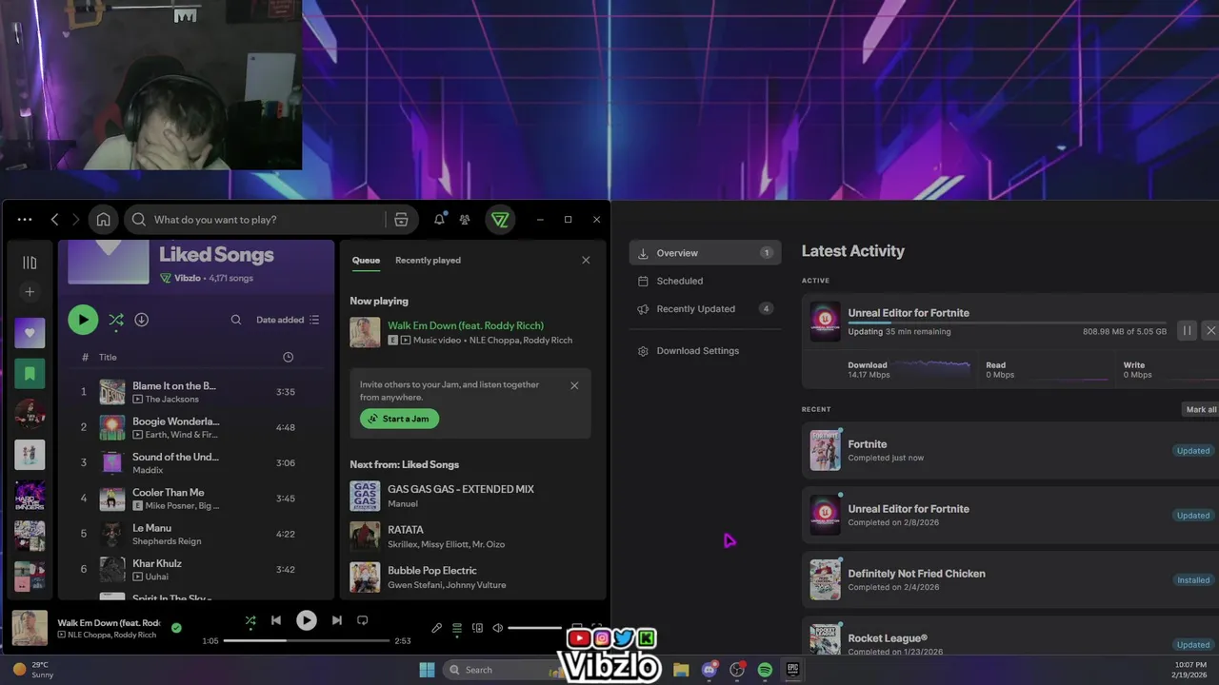The height and width of the screenshot is (685, 1219).
Task: Play GAS GAS GAS - EXTENDED MIX from queue
Action: 470,496
